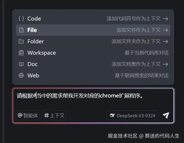The width and height of the screenshot is (184, 143).
Task: Open the DeepSeek-V3-0324 model selector
Action: 133,116
